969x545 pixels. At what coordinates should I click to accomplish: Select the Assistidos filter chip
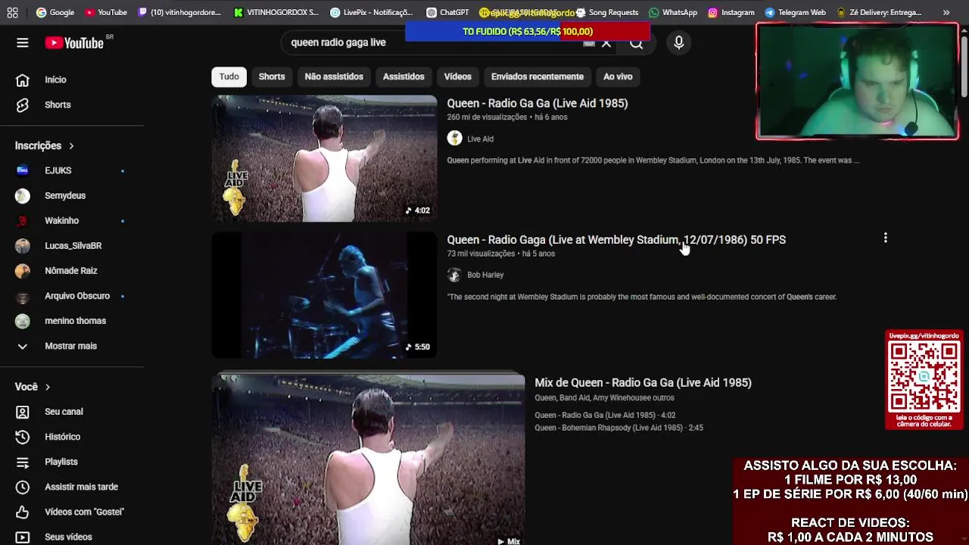coord(403,76)
